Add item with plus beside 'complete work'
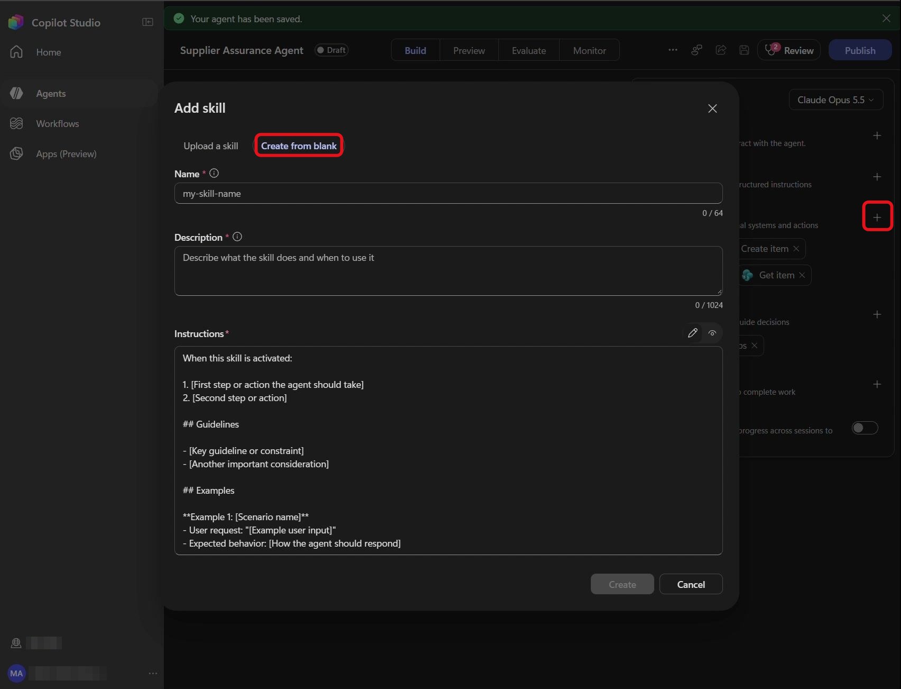Image resolution: width=901 pixels, height=689 pixels. pyautogui.click(x=877, y=384)
